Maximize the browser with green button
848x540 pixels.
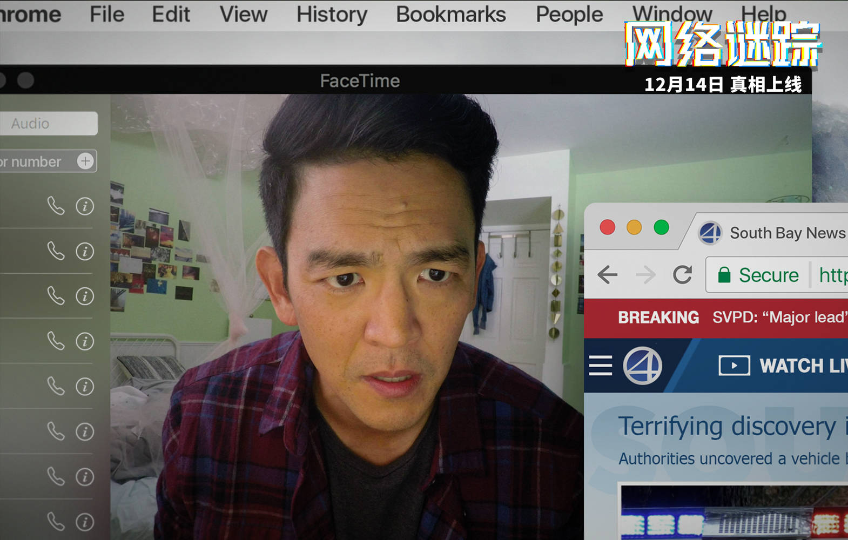point(661,227)
